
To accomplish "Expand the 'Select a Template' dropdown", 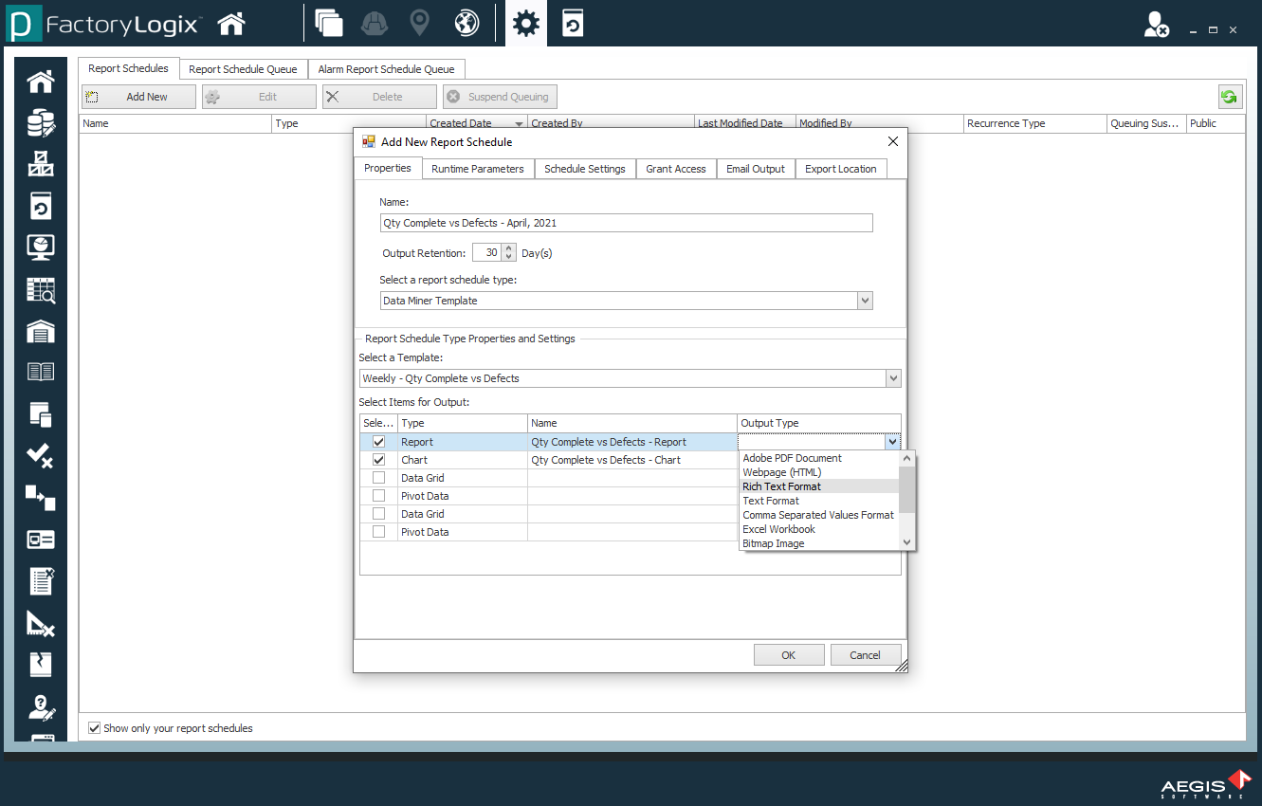I will click(x=892, y=377).
